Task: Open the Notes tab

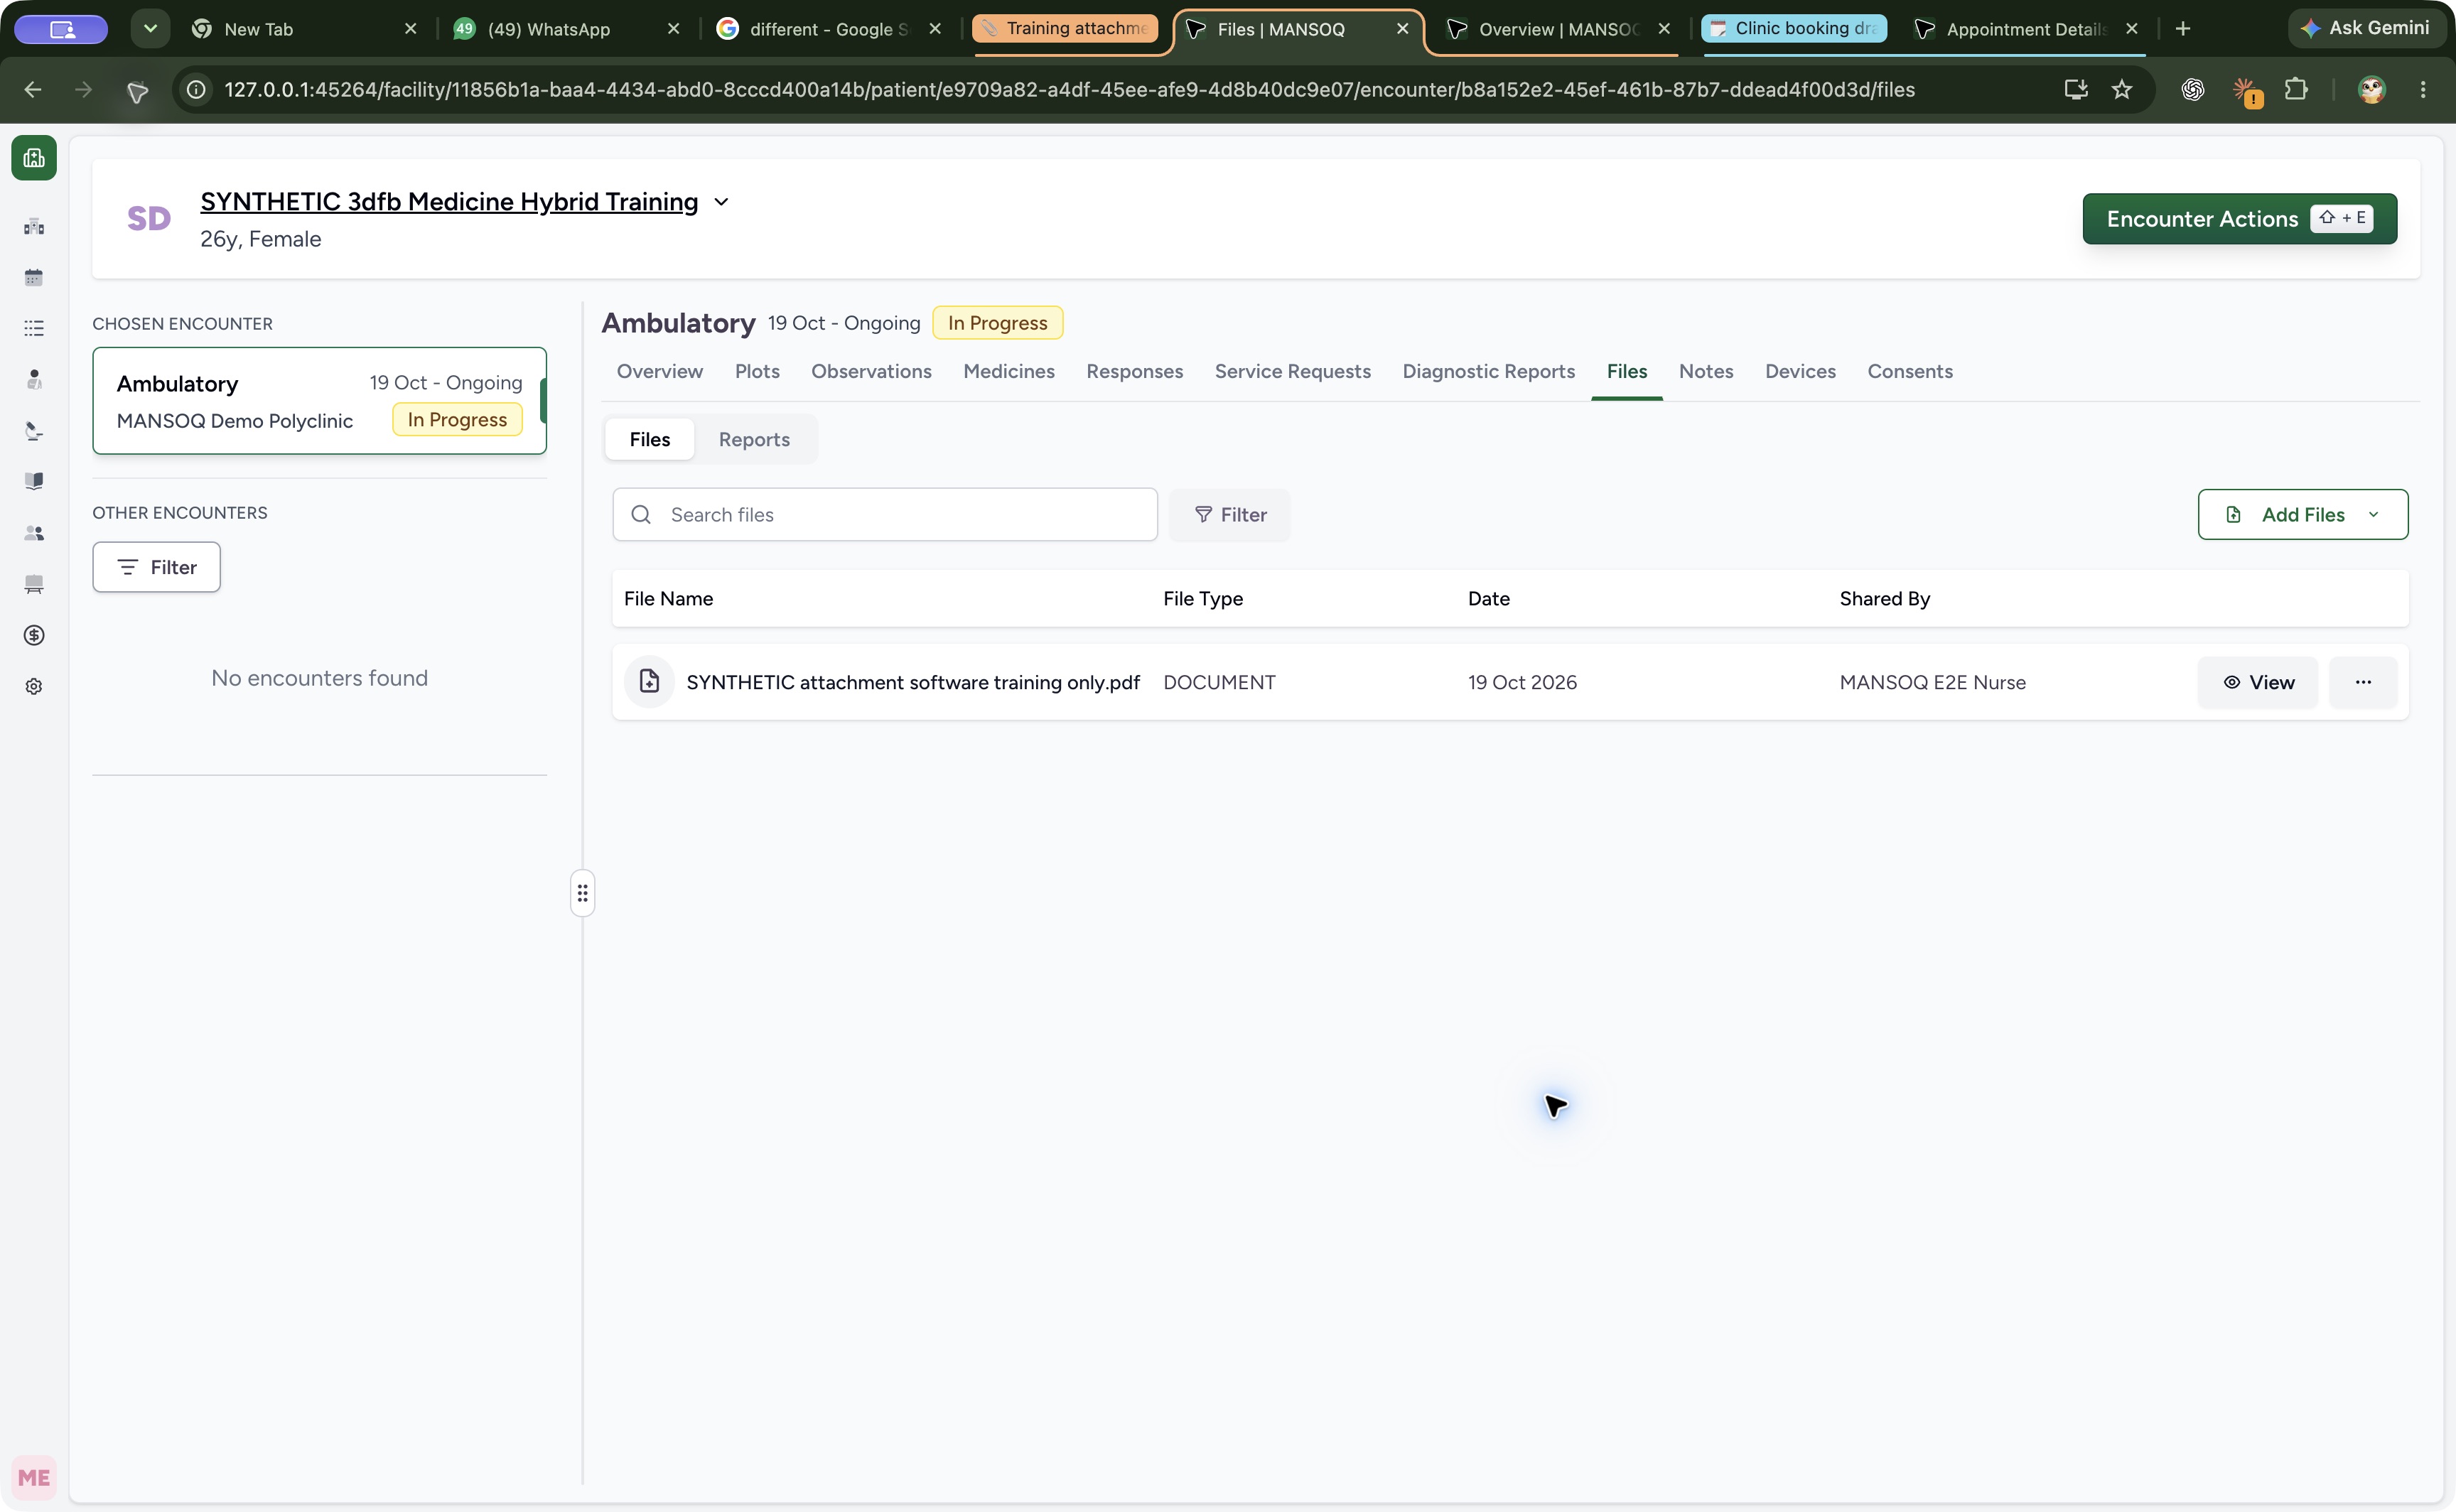Action: [x=1705, y=371]
